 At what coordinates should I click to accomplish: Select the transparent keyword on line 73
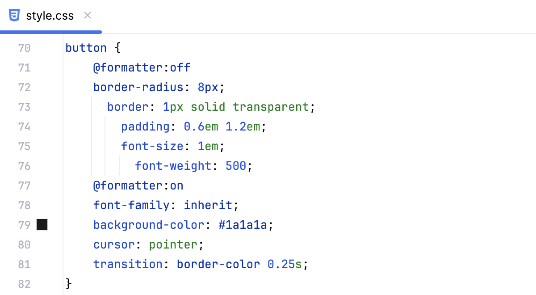271,107
